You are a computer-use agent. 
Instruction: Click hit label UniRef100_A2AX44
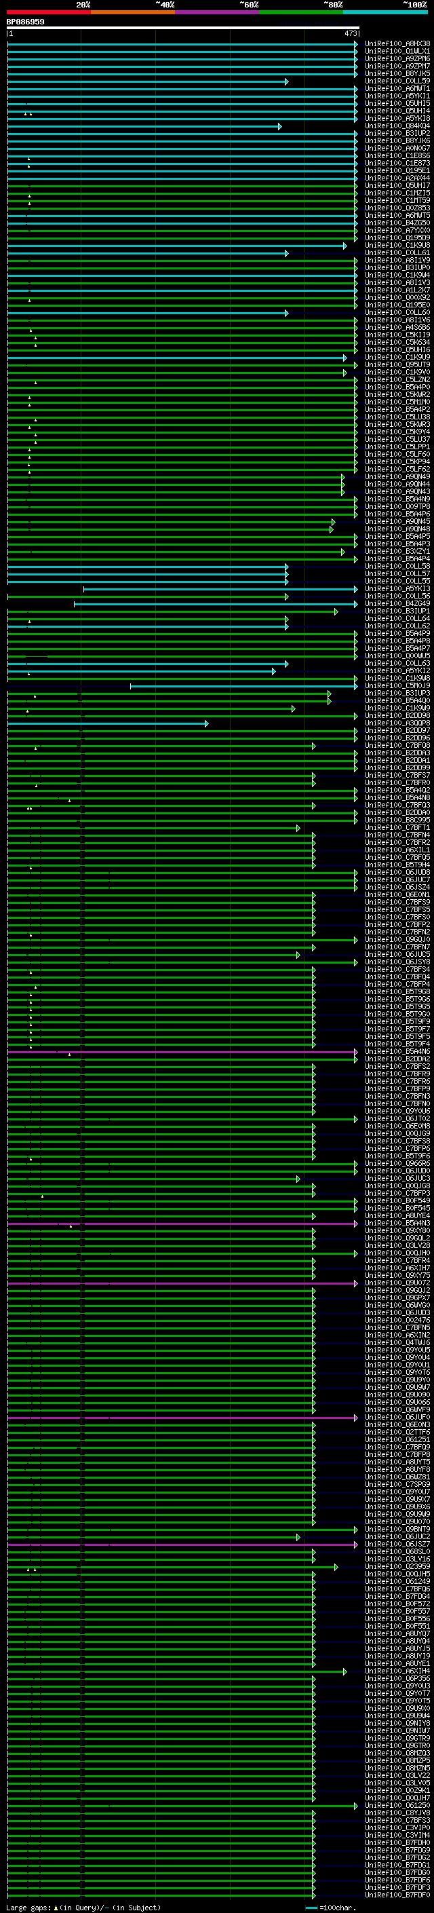pyautogui.click(x=397, y=178)
